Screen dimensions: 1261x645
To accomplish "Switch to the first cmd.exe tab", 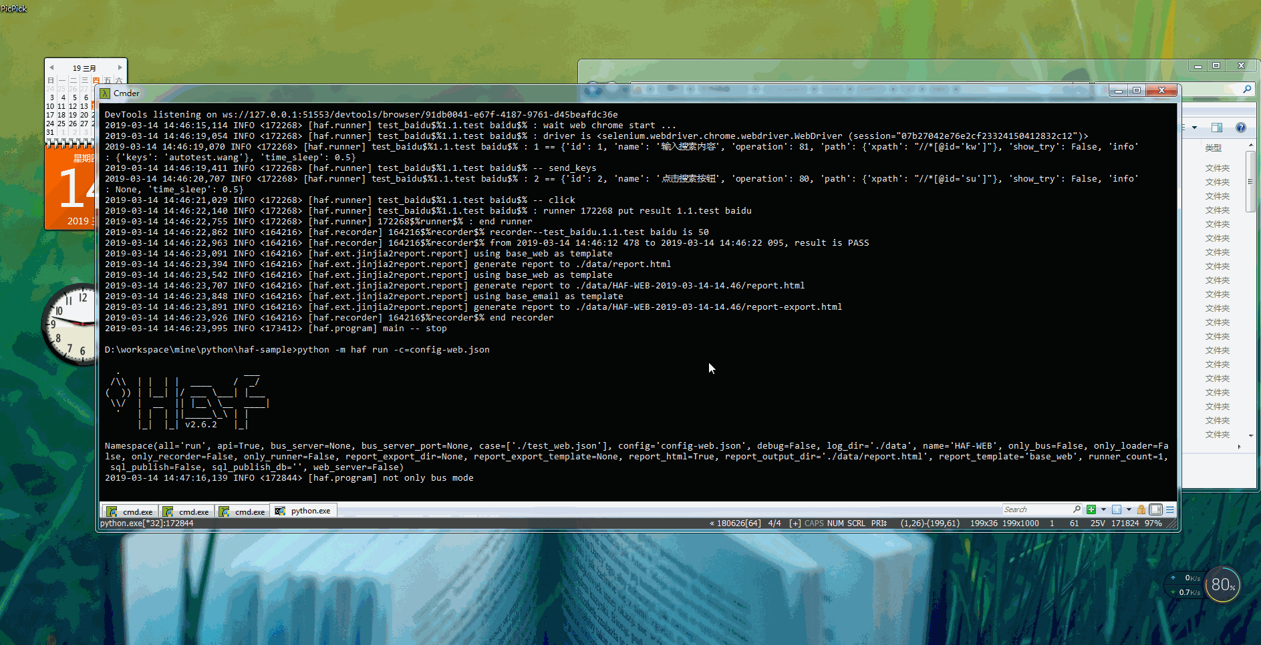I will click(130, 511).
